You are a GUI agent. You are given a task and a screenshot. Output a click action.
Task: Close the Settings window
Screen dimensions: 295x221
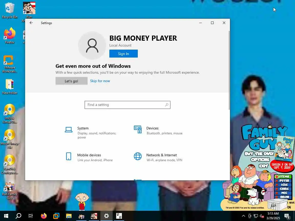(224, 23)
